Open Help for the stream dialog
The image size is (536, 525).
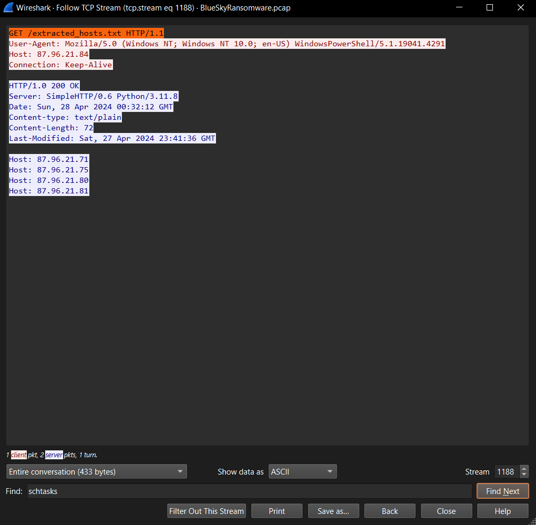[x=503, y=511]
